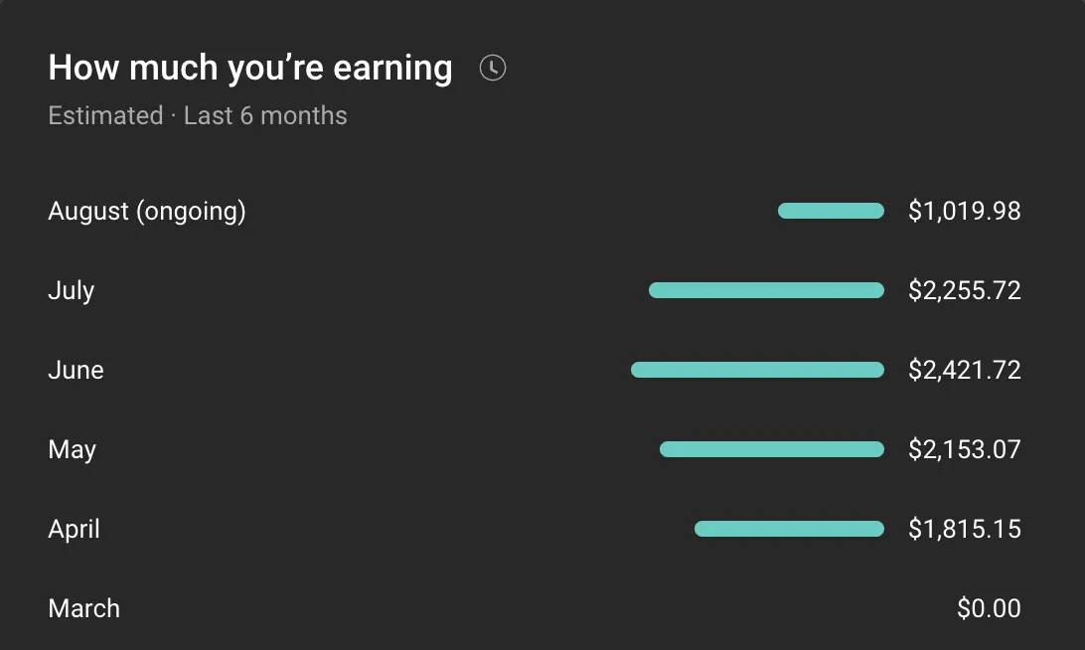Click the May month label
The image size is (1085, 650).
[72, 450]
